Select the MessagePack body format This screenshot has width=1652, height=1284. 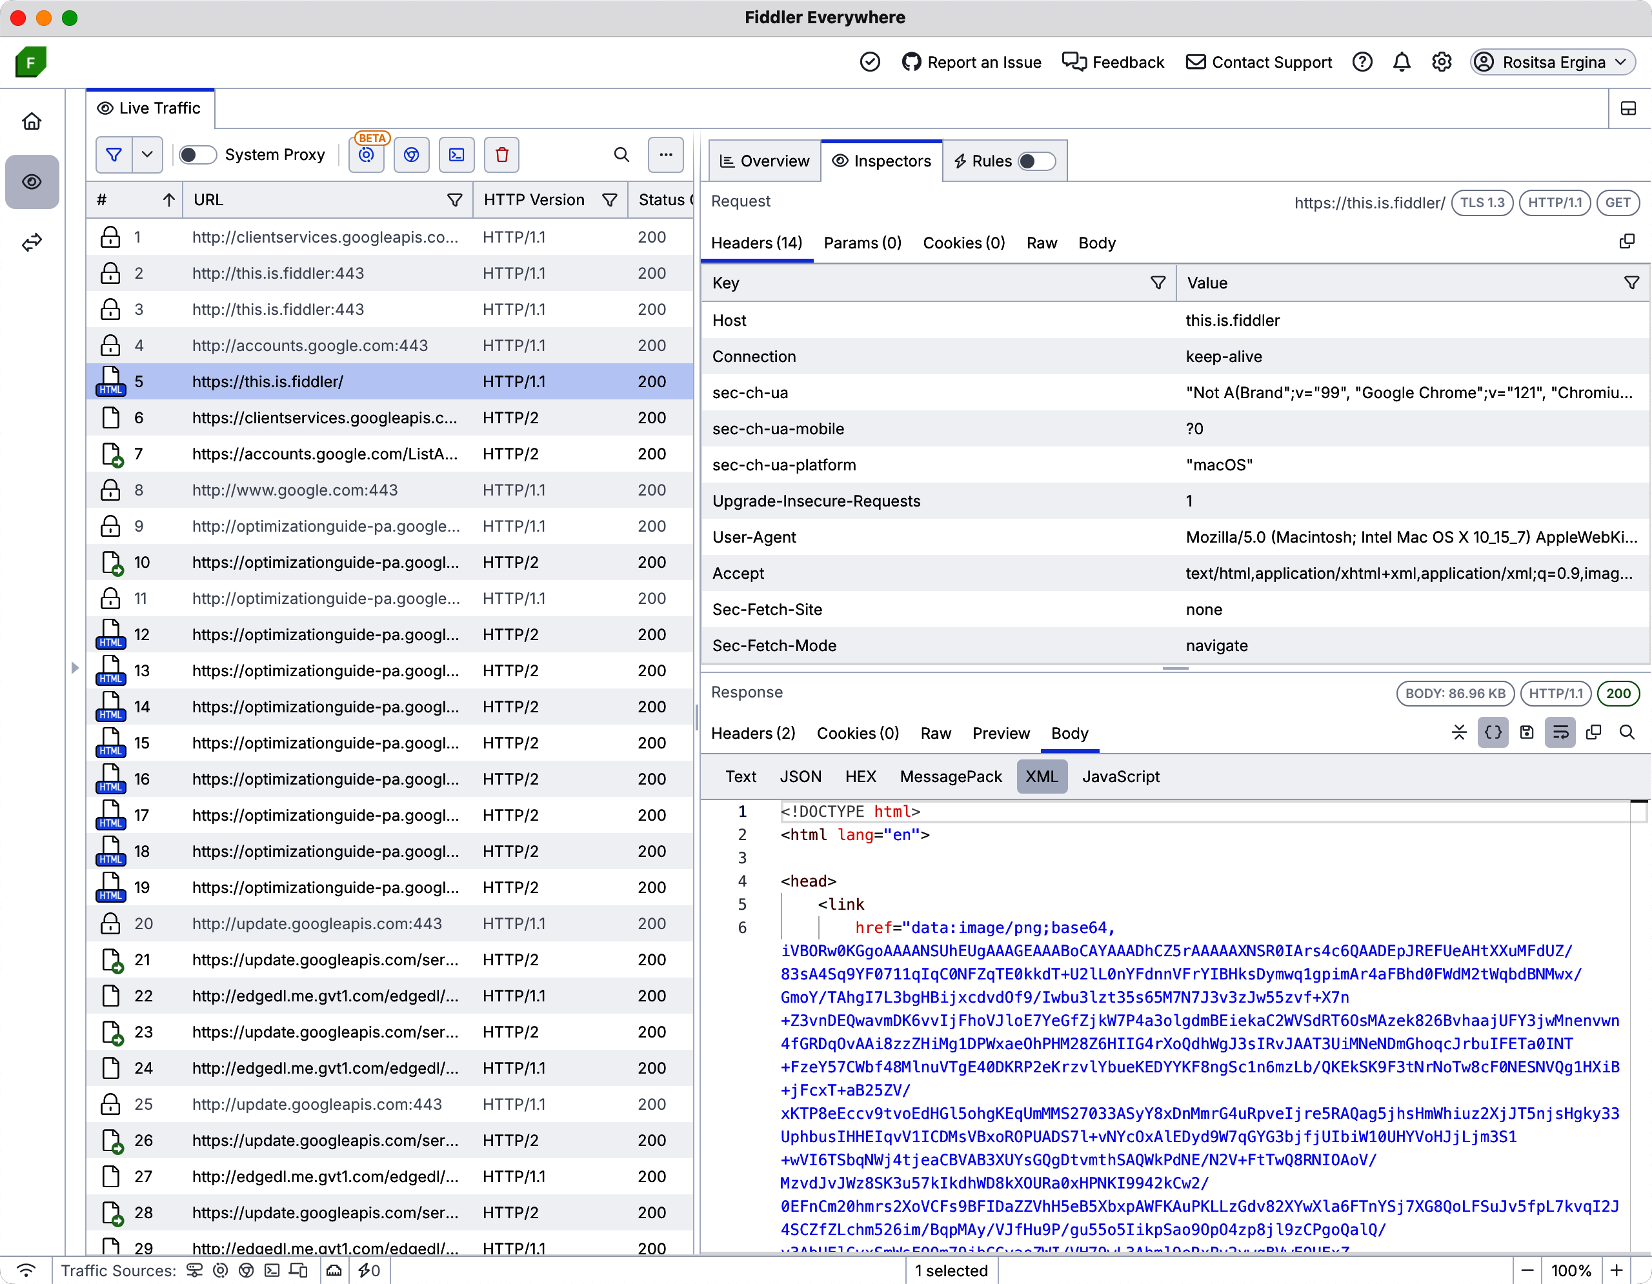point(951,777)
